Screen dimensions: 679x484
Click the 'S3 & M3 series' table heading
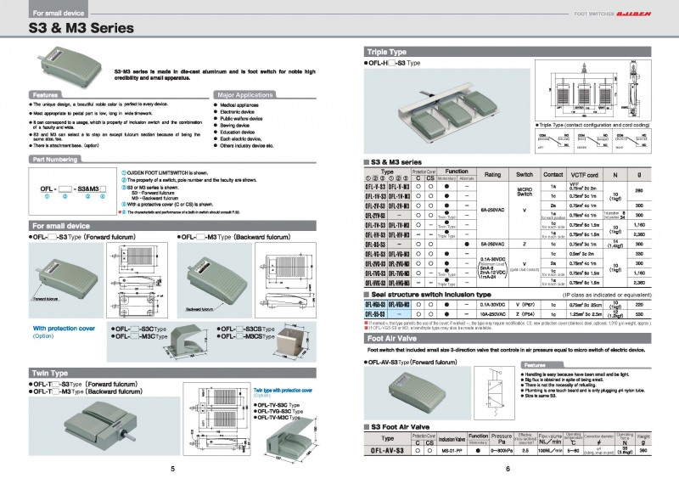pyautogui.click(x=396, y=162)
